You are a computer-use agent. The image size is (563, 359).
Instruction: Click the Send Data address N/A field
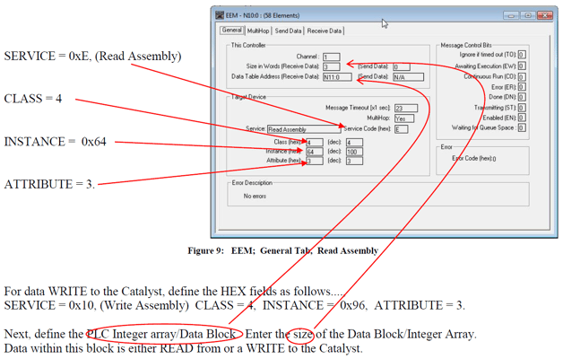pos(408,77)
